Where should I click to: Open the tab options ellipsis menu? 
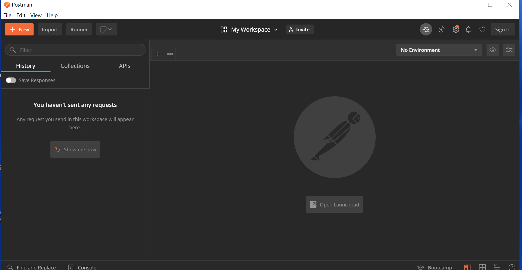(x=170, y=54)
